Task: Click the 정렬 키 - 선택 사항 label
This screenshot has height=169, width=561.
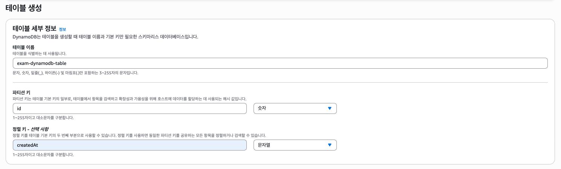Action: tap(33, 129)
